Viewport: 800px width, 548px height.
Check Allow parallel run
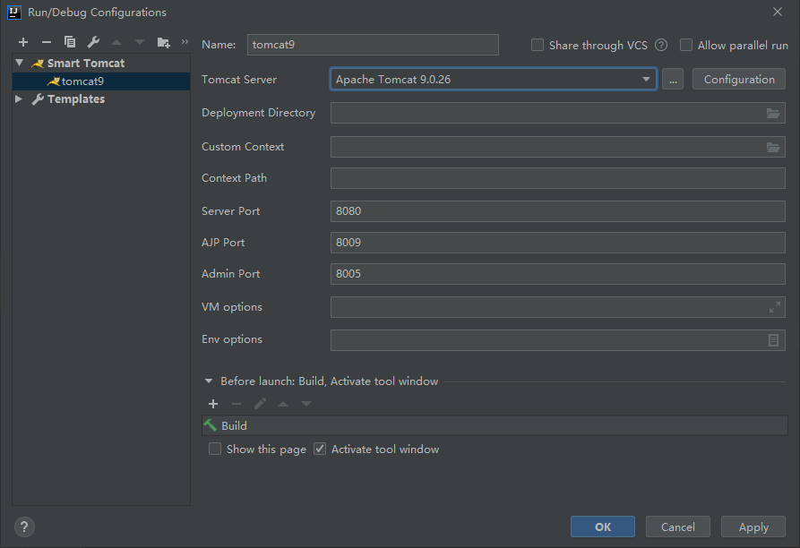tap(685, 45)
